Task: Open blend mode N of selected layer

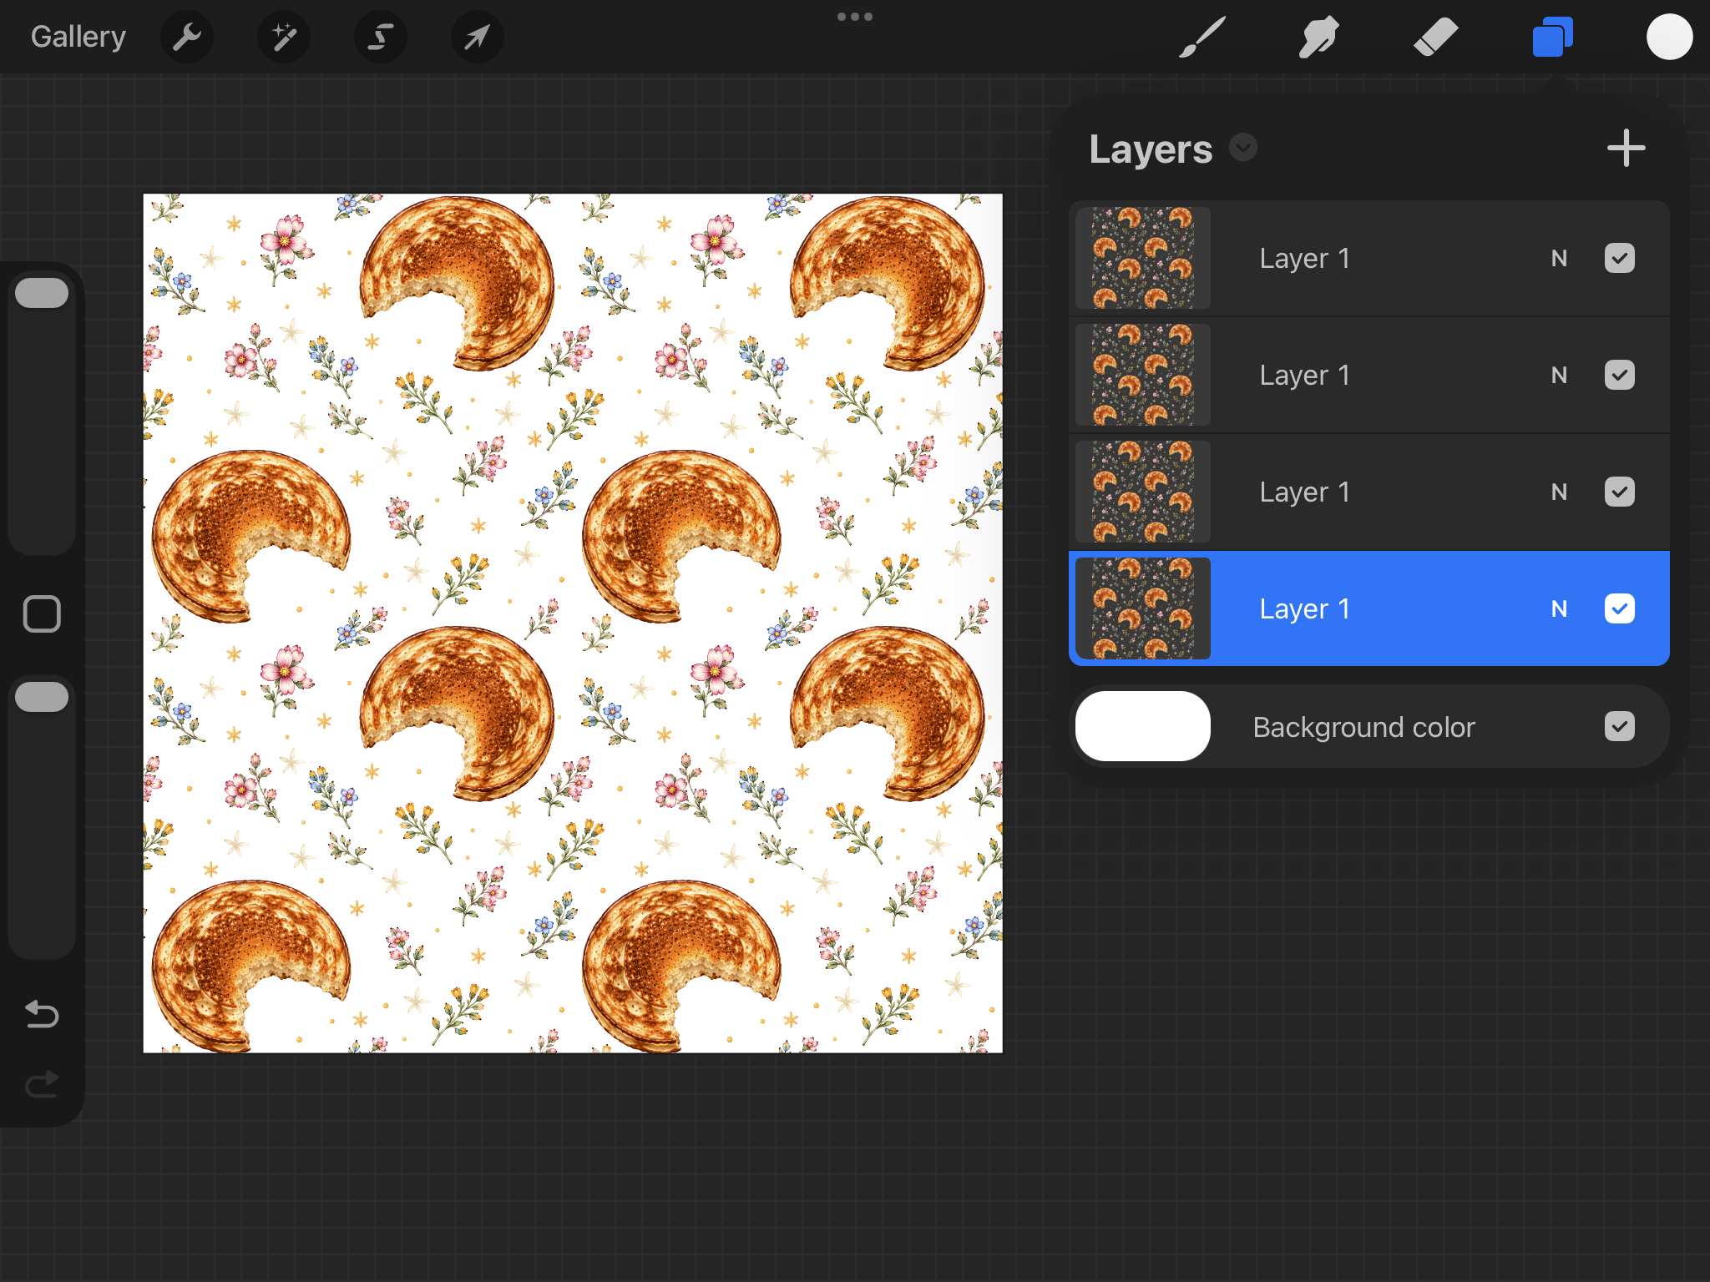Action: 1559,609
